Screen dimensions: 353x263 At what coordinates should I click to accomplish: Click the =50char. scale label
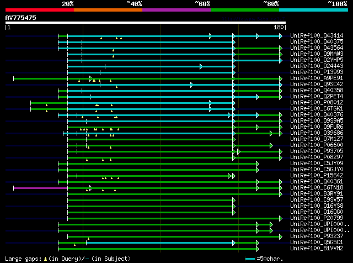tap(270, 259)
